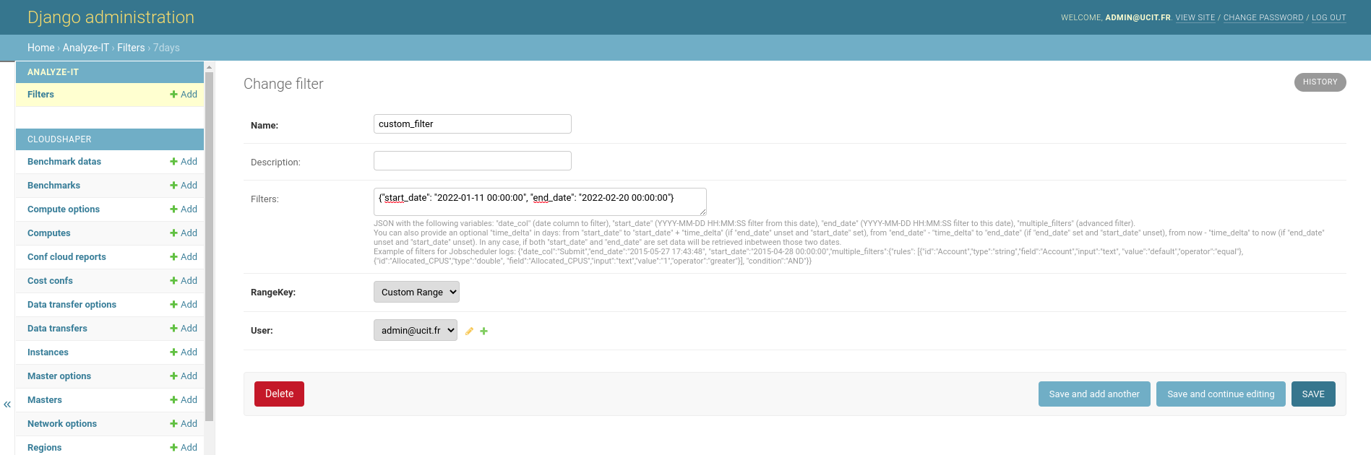
Task: Click the Log Out link
Action: (x=1328, y=17)
